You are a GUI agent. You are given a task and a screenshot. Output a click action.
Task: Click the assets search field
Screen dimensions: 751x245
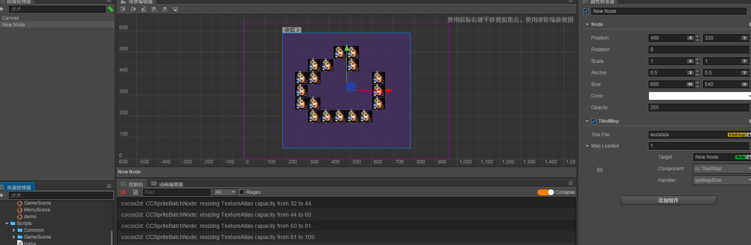tap(61, 195)
